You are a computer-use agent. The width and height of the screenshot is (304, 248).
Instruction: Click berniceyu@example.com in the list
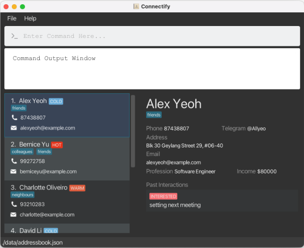(x=48, y=171)
